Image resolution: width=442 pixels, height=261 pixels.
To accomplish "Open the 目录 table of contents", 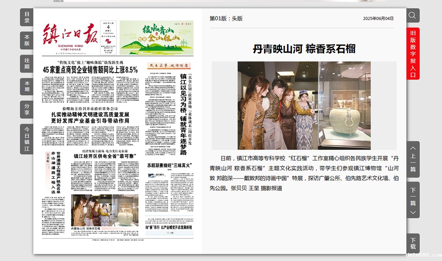I will [x=27, y=17].
